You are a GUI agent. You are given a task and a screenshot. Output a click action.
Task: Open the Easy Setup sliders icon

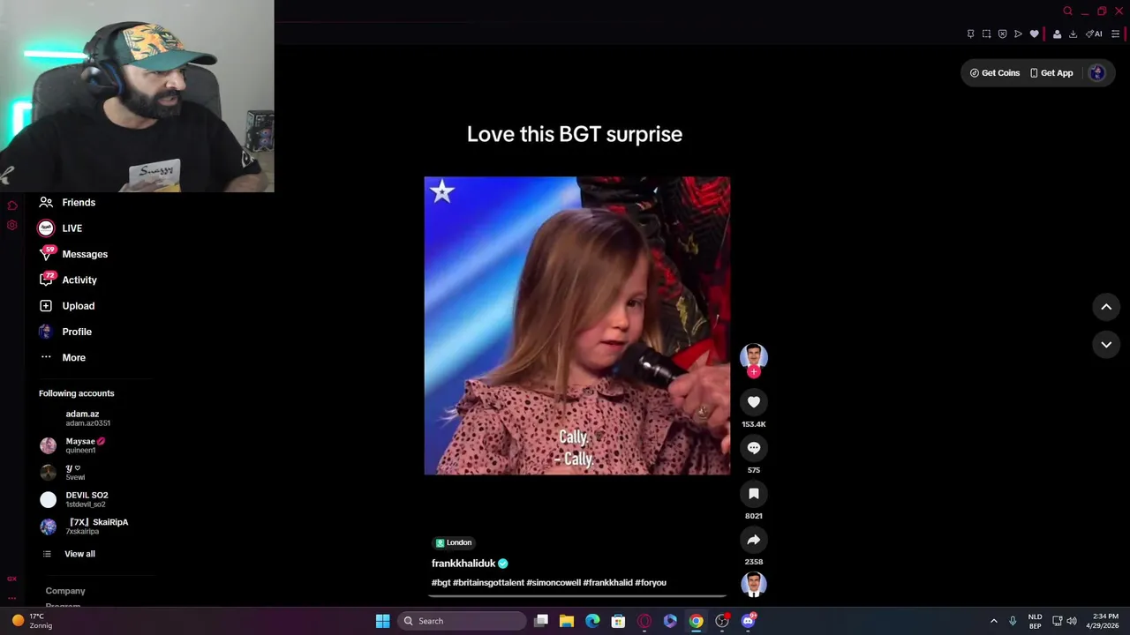click(x=1115, y=34)
